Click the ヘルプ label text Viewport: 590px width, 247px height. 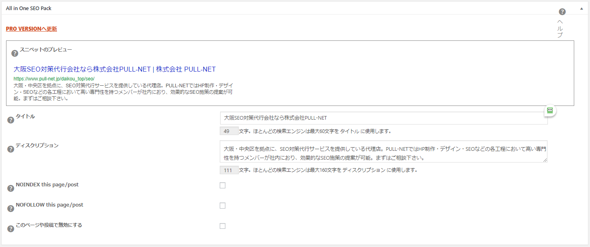pyautogui.click(x=560, y=28)
